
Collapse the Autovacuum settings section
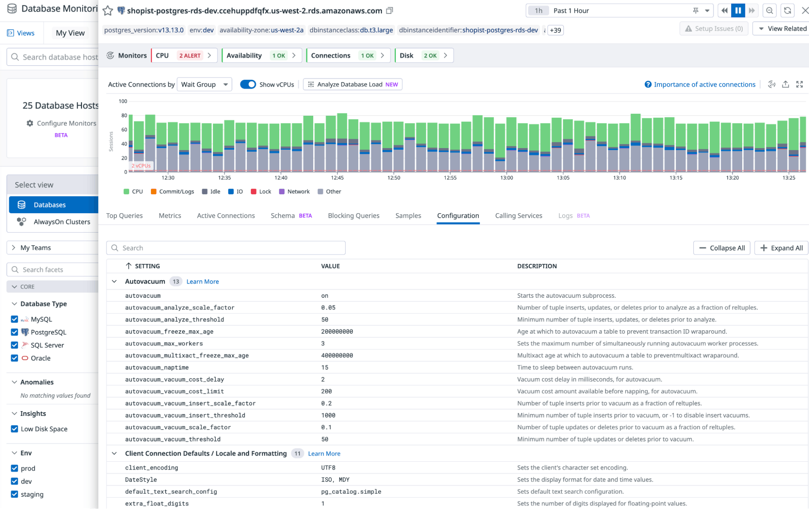coord(114,281)
